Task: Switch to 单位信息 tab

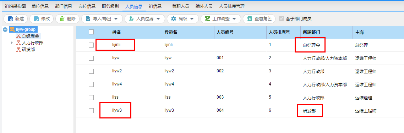Action: pyautogui.click(x=40, y=6)
